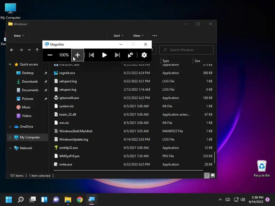Open the New dropdown in File Explorer

[x=19, y=36]
